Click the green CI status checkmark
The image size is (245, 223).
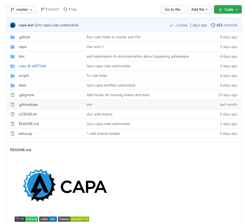(171, 25)
